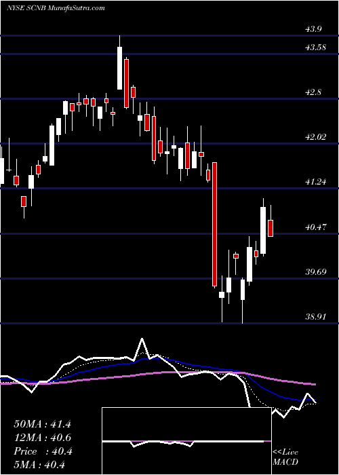
Task: Click the 5MA : 40.4 readout
Action: [39, 465]
